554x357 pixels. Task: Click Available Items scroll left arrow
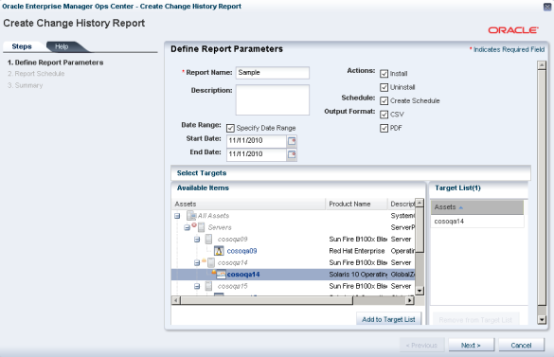click(x=176, y=300)
